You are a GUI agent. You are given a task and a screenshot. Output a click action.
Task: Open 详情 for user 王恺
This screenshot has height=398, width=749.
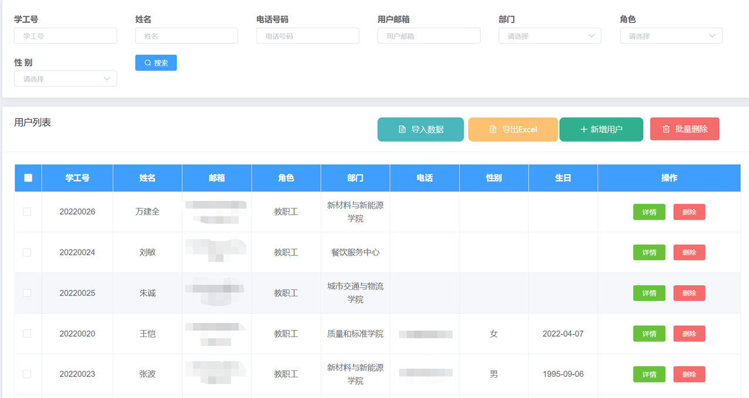649,333
